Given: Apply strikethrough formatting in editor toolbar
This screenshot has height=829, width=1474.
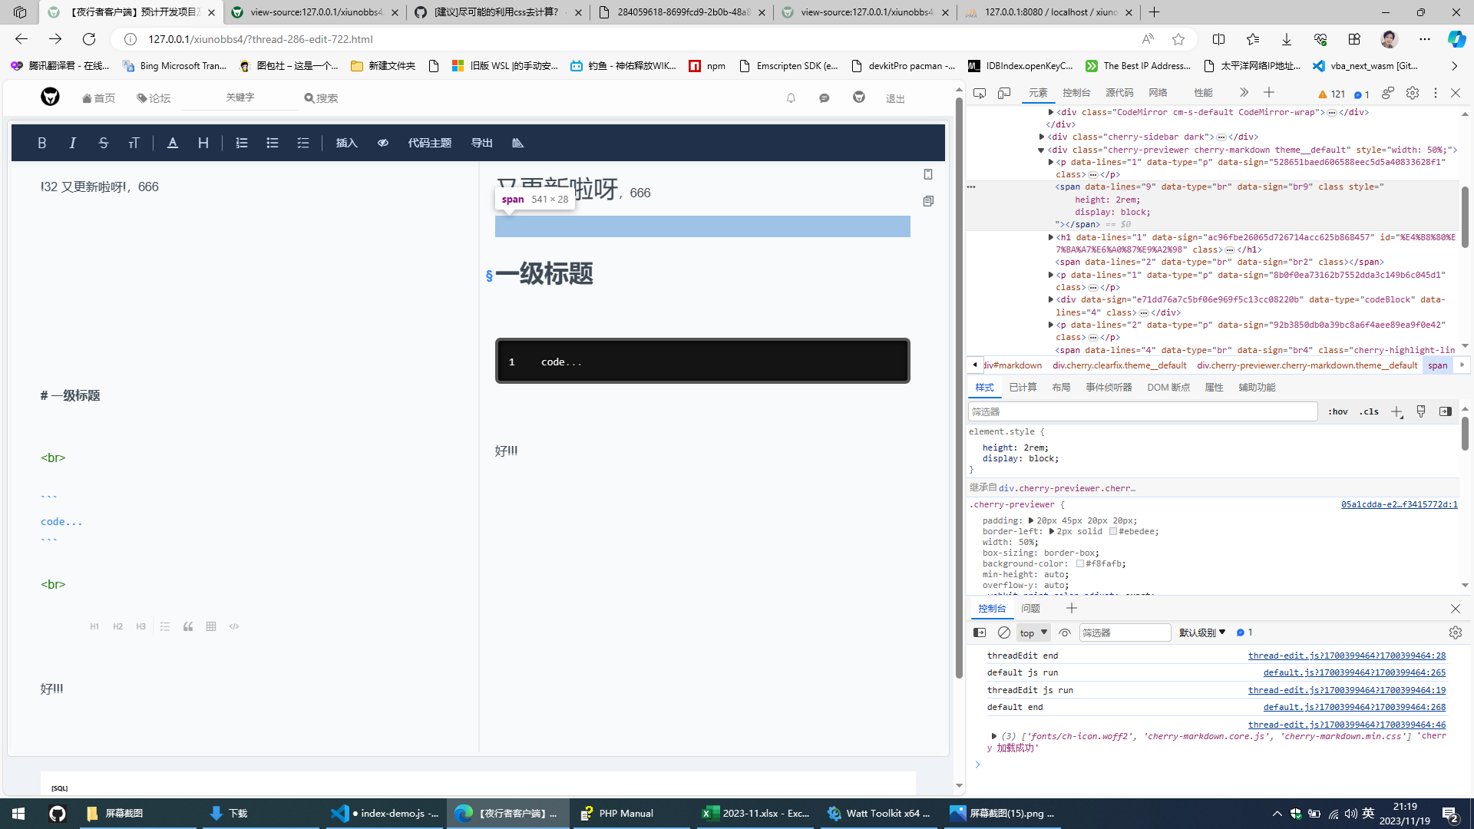Looking at the screenshot, I should point(103,143).
